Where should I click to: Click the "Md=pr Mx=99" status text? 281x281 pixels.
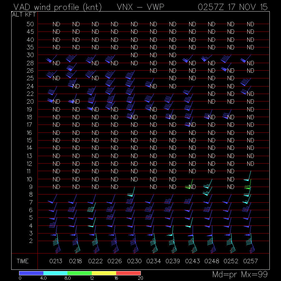[x=240, y=274]
